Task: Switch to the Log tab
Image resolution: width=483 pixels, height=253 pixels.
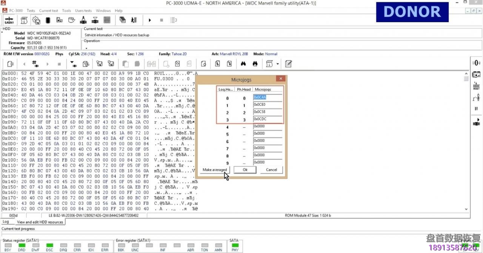Action: point(6,222)
